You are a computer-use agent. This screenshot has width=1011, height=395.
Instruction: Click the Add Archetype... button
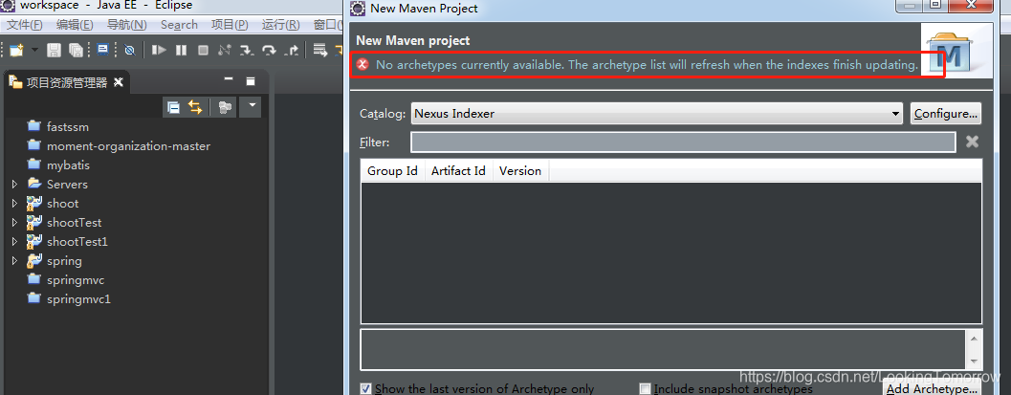[x=931, y=388]
